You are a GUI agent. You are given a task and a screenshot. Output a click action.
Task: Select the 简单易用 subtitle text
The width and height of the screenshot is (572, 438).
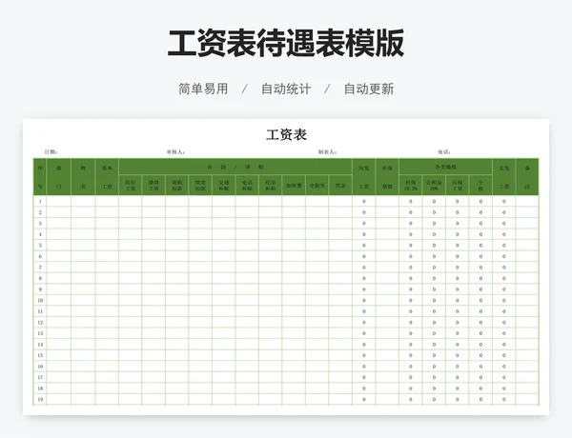[x=203, y=89]
